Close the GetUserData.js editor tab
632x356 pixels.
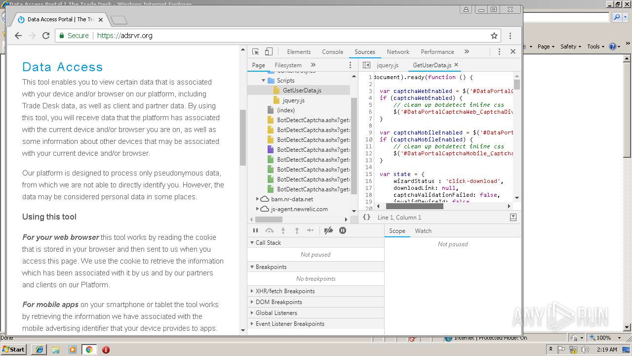coord(456,65)
